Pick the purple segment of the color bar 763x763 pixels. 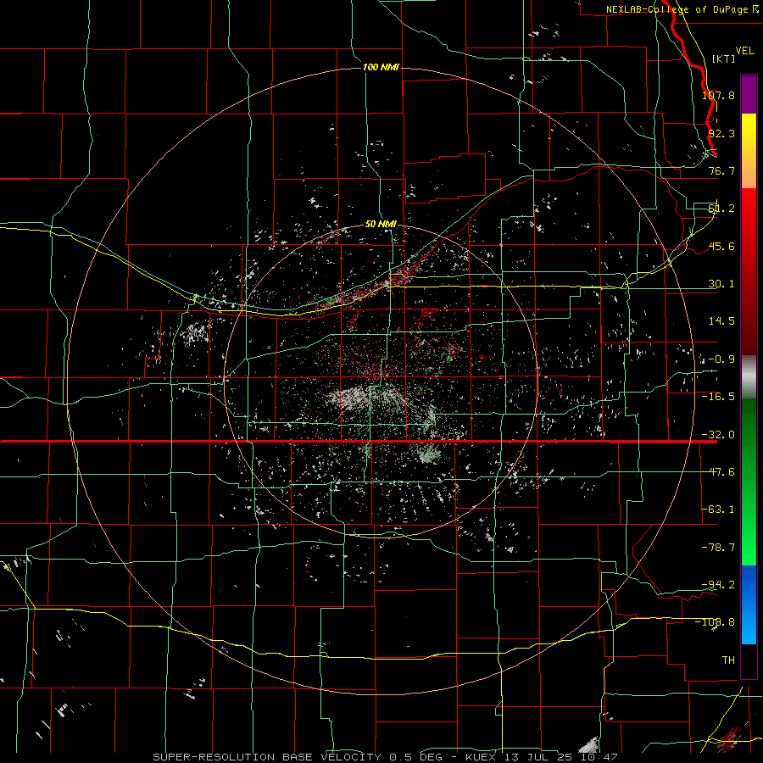(749, 94)
